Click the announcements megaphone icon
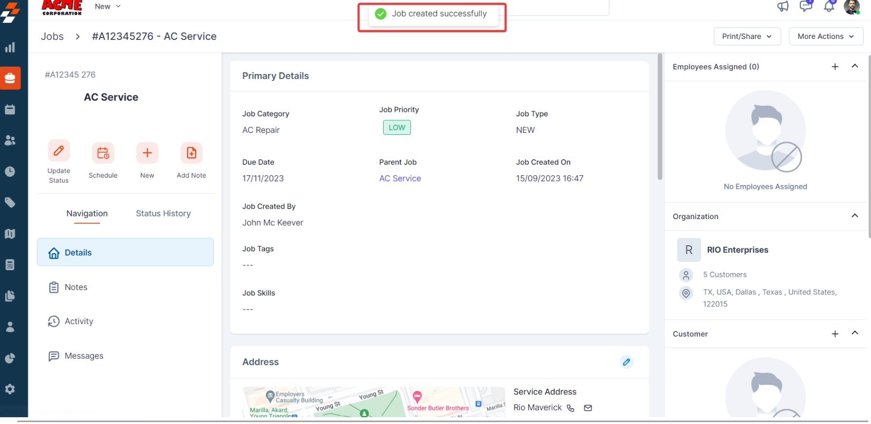 (783, 6)
